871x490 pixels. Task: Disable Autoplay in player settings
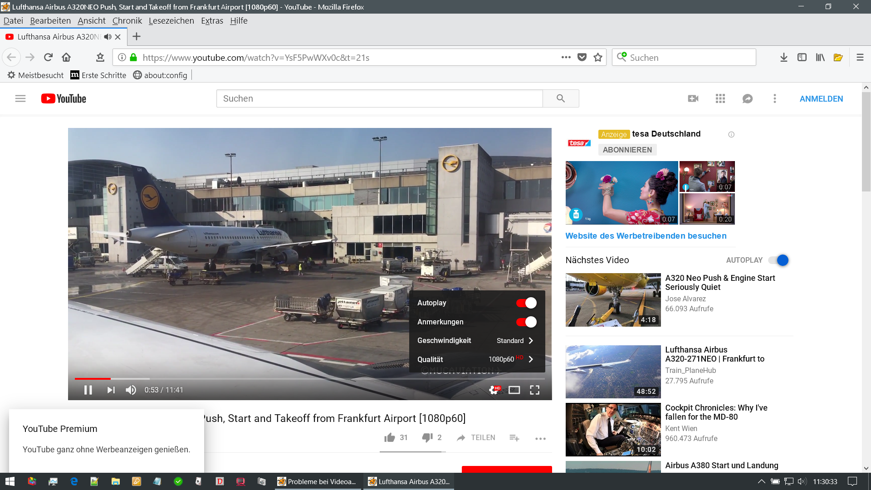526,303
